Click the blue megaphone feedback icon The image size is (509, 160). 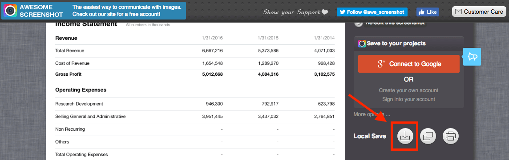click(472, 57)
